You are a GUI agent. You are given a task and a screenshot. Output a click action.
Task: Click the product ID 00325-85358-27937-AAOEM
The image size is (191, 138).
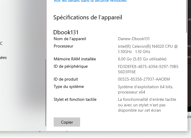click(144, 79)
